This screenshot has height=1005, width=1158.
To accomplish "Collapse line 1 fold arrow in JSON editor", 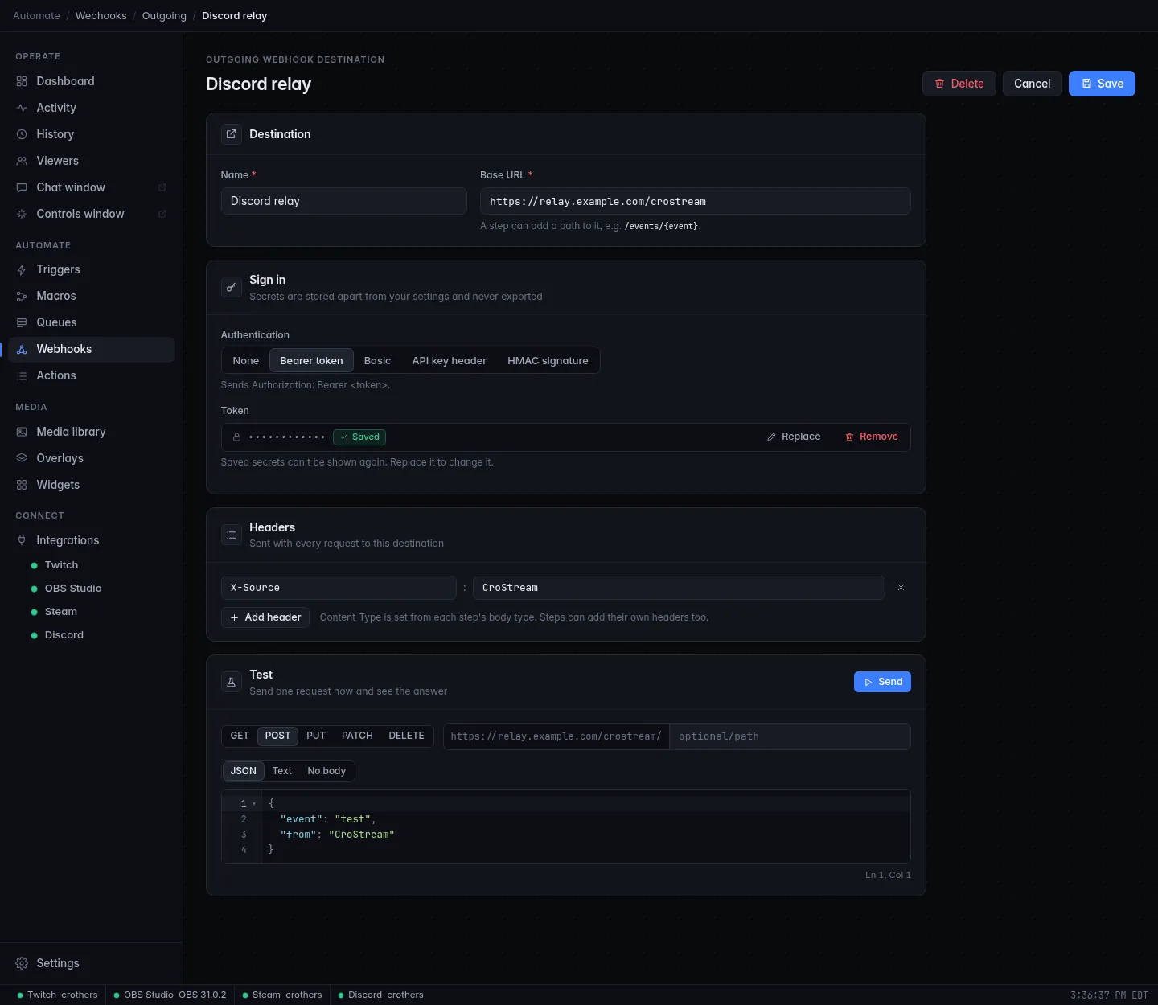I will tap(254, 804).
